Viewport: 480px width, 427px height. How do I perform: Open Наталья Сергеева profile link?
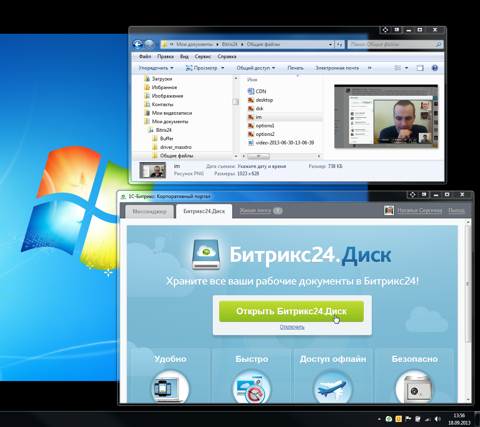coord(420,211)
